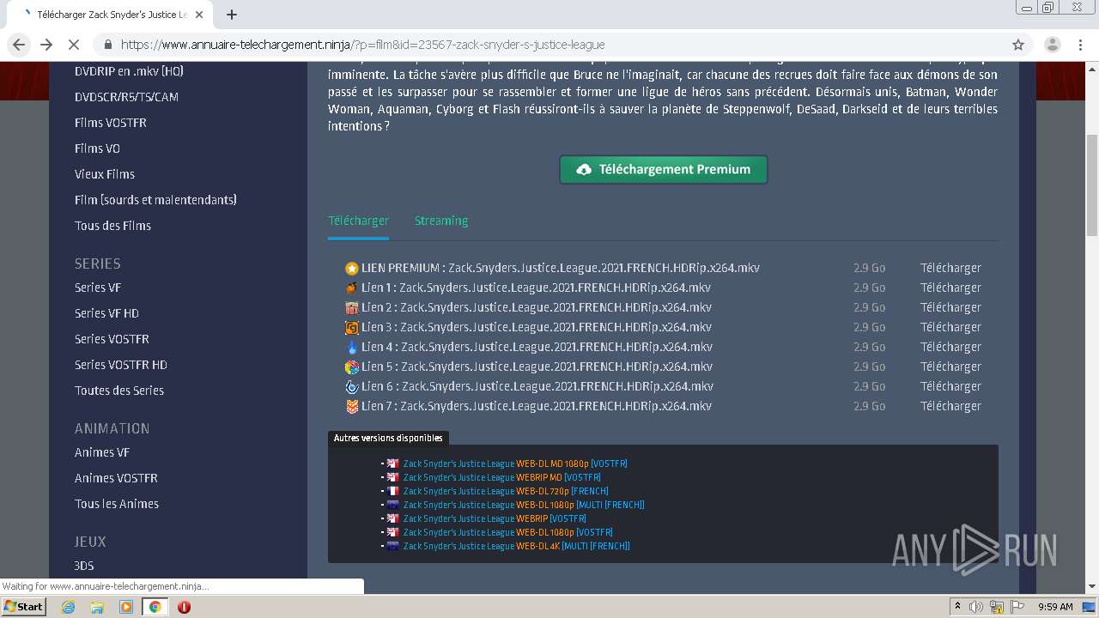The image size is (1099, 618).
Task: Open File Explorer from the taskbar
Action: [x=97, y=607]
